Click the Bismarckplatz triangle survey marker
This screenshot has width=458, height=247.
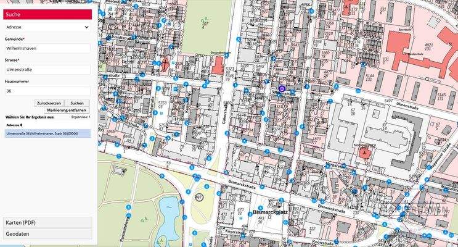(270, 217)
